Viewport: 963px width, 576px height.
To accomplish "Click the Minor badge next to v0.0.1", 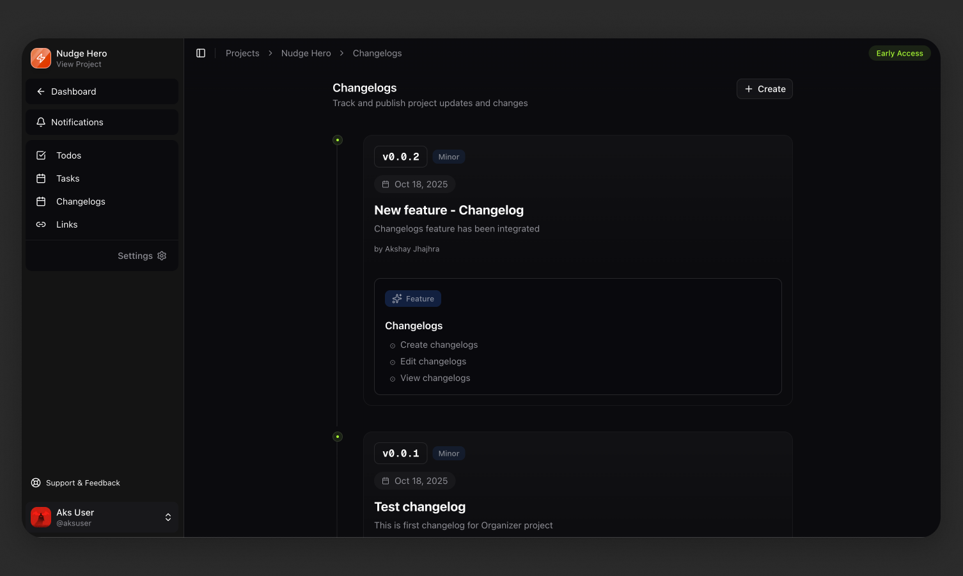I will pos(449,453).
